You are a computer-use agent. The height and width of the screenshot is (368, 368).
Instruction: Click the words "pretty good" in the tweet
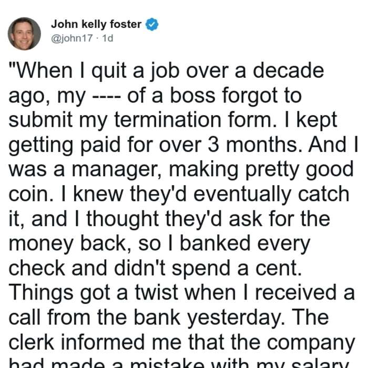299,170
